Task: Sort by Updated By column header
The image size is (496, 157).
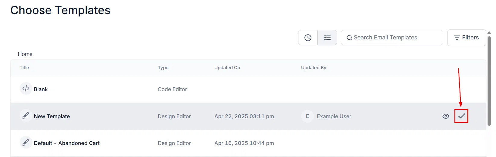Action: point(314,68)
